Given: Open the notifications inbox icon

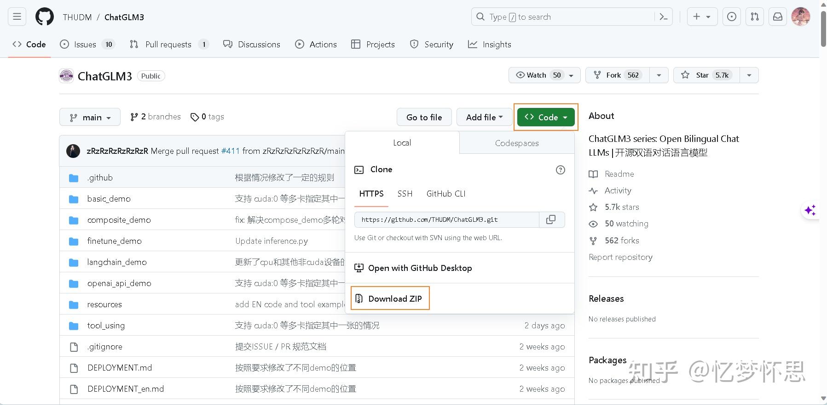Looking at the screenshot, I should (x=778, y=17).
